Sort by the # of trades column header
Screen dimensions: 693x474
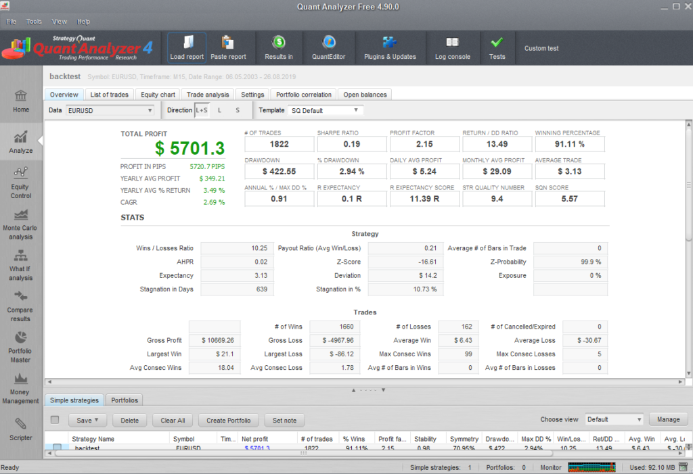(318, 439)
